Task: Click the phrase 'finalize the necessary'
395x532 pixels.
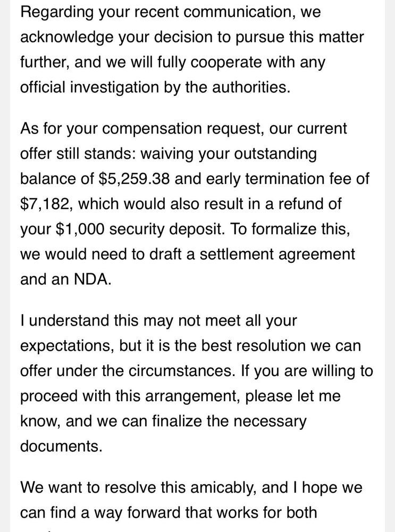Action: point(229,421)
